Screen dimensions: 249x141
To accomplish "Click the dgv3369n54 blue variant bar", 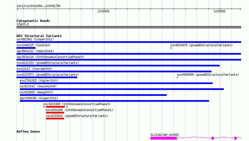I will pyautogui.click(x=114, y=101).
